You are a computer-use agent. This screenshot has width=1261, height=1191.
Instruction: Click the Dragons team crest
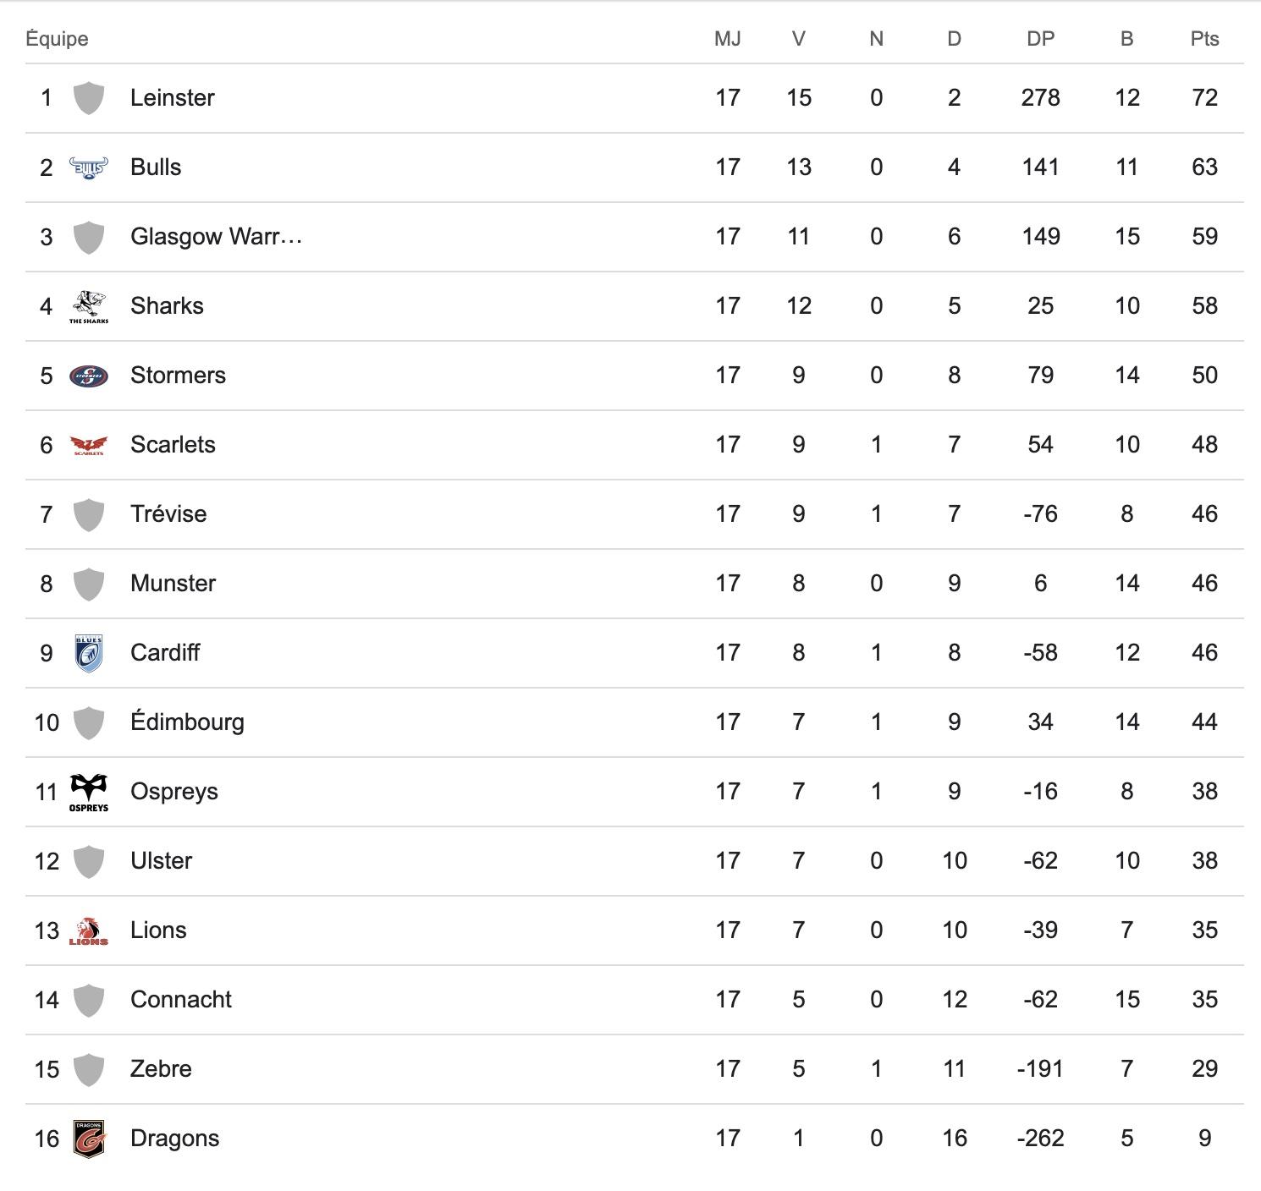pos(89,1139)
